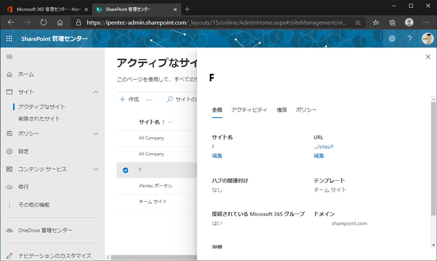Go to browser home page
The image size is (437, 261).
(x=60, y=22)
